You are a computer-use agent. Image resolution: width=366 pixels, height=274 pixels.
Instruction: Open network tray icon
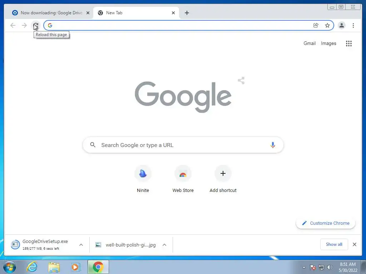(321, 267)
